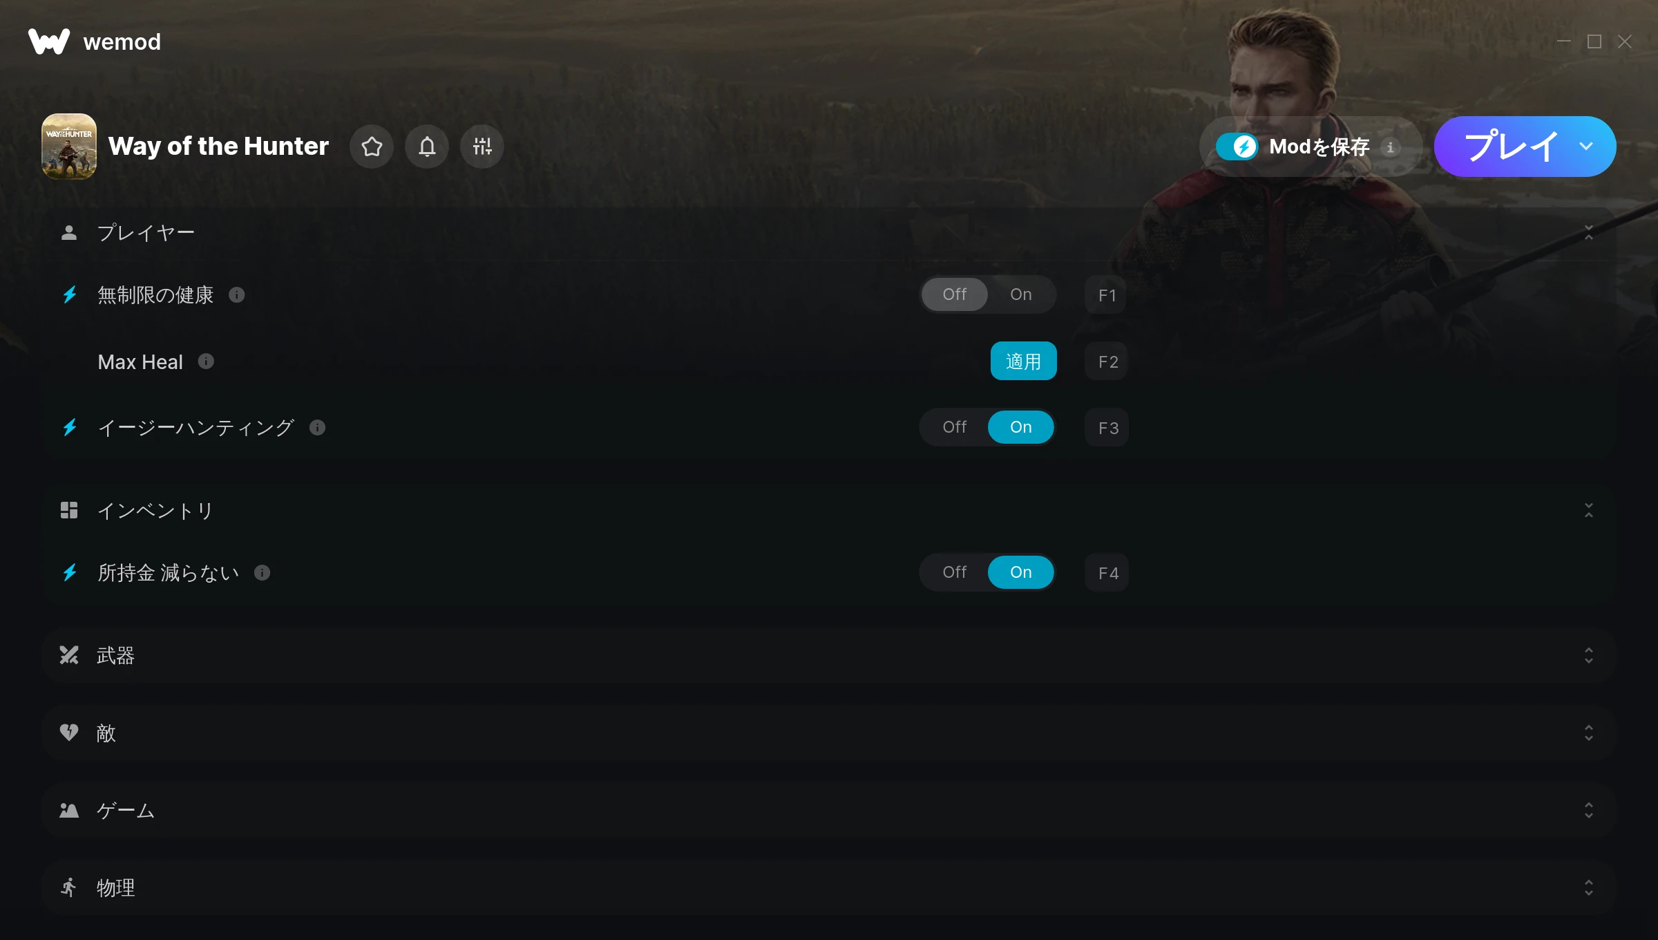Switch イージーハンティング to Off
Viewport: 1658px width, 940px height.
pos(954,427)
